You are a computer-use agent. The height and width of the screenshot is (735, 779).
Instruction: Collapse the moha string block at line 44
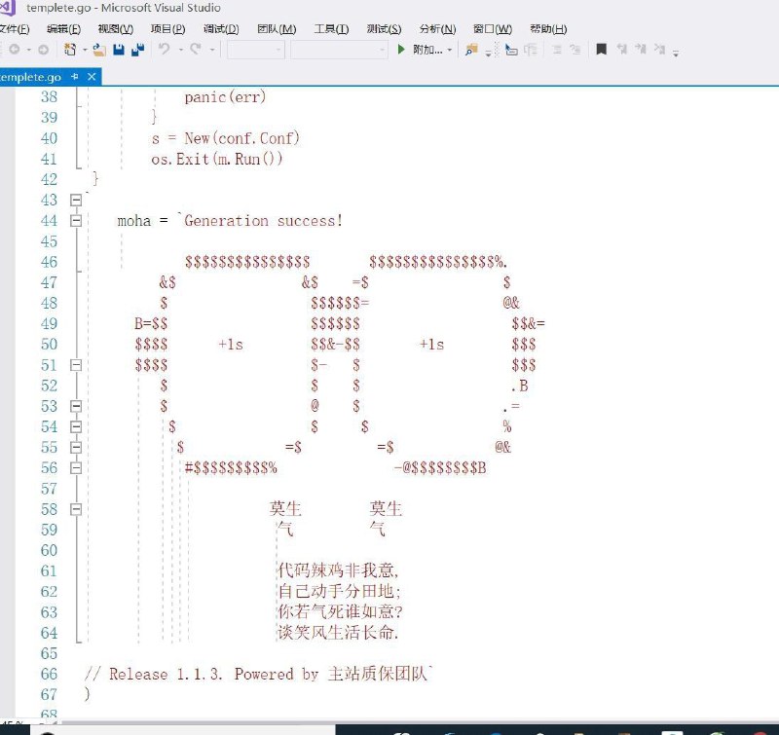tap(76, 220)
